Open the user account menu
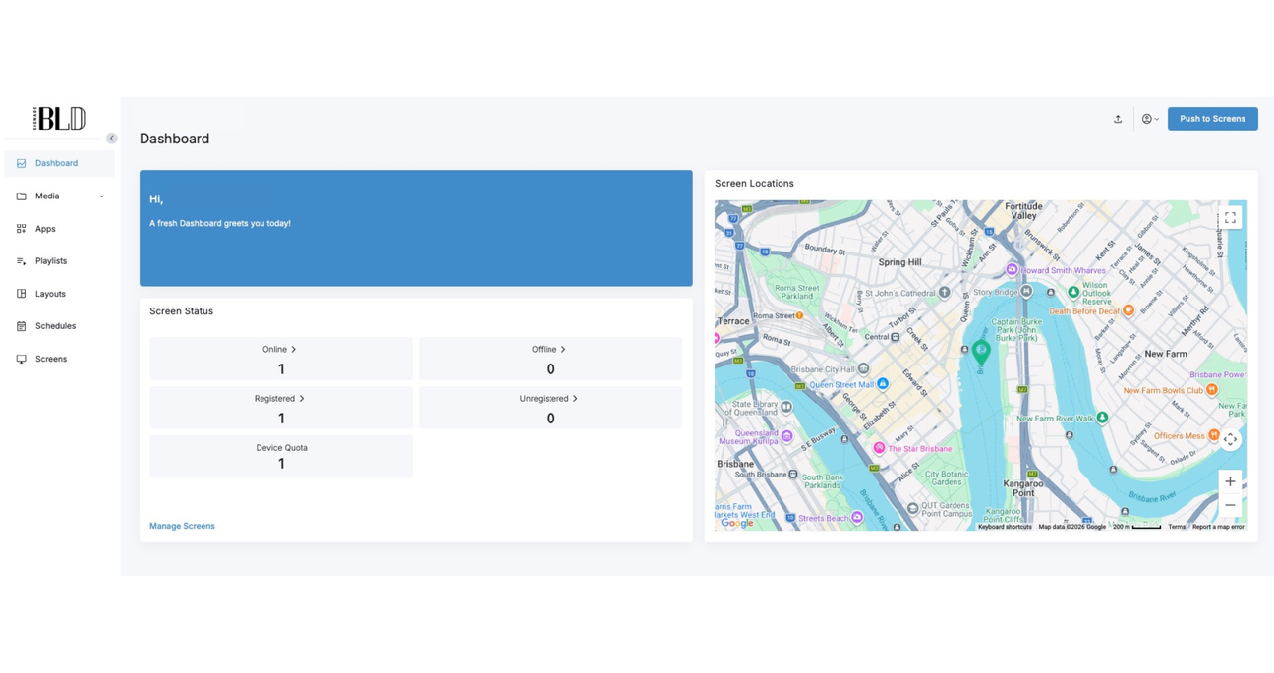 coord(1149,119)
